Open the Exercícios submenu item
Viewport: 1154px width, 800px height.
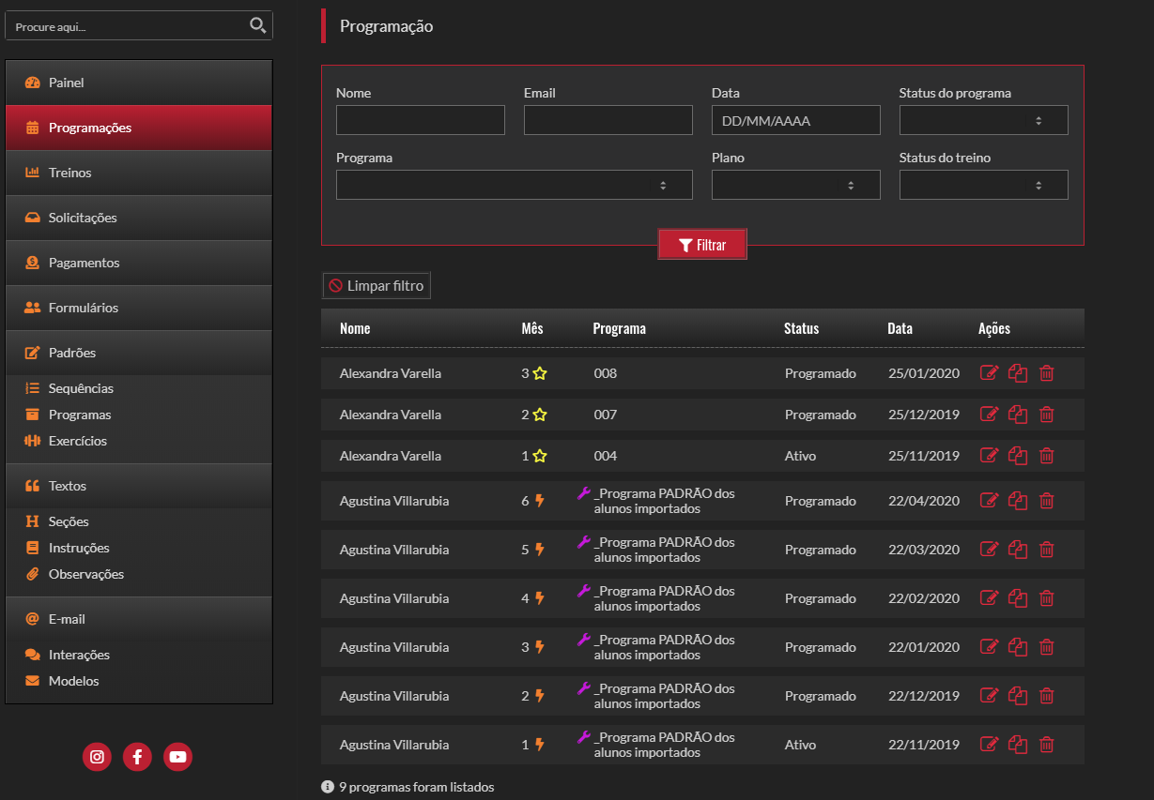[78, 441]
